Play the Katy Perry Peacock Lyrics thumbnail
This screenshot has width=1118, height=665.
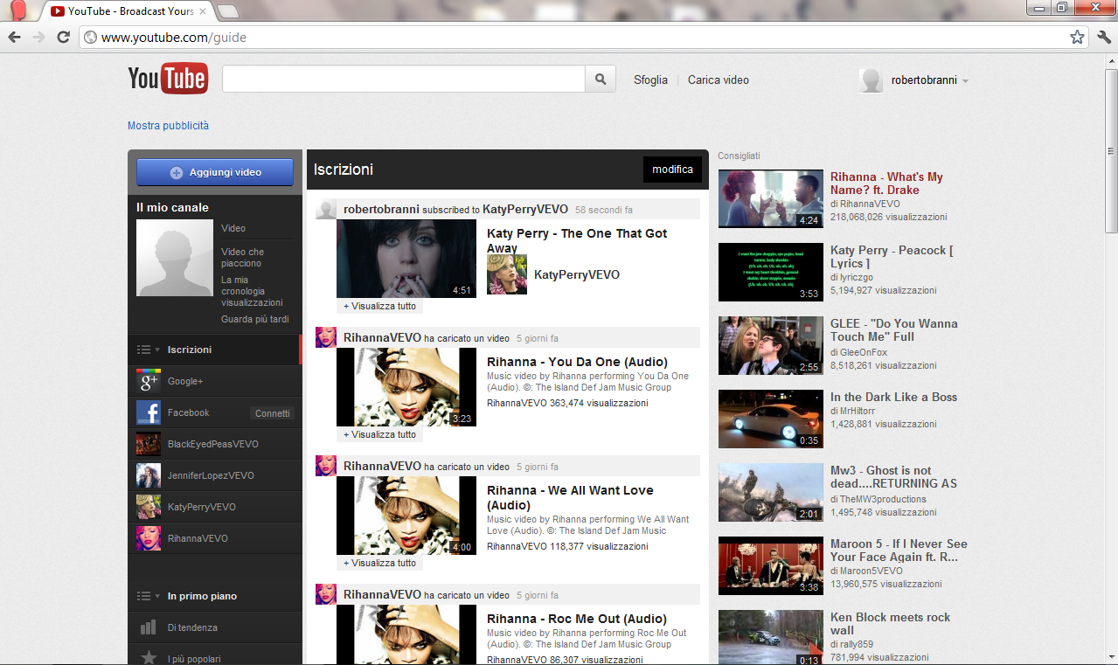771,272
